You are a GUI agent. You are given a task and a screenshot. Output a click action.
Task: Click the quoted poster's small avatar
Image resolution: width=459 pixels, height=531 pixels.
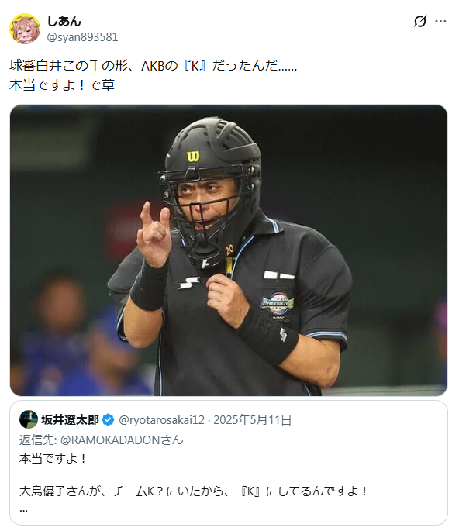pyautogui.click(x=29, y=419)
